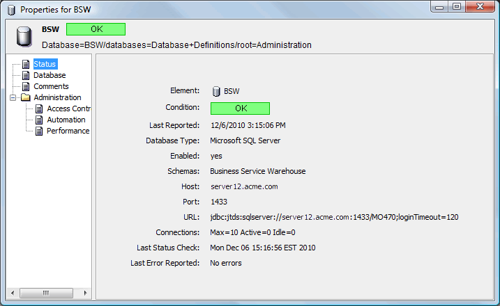500x306 pixels.
Task: Click the Microsoft SQL Server value
Action: [245, 140]
